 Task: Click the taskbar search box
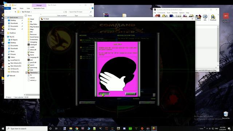pos(27,128)
